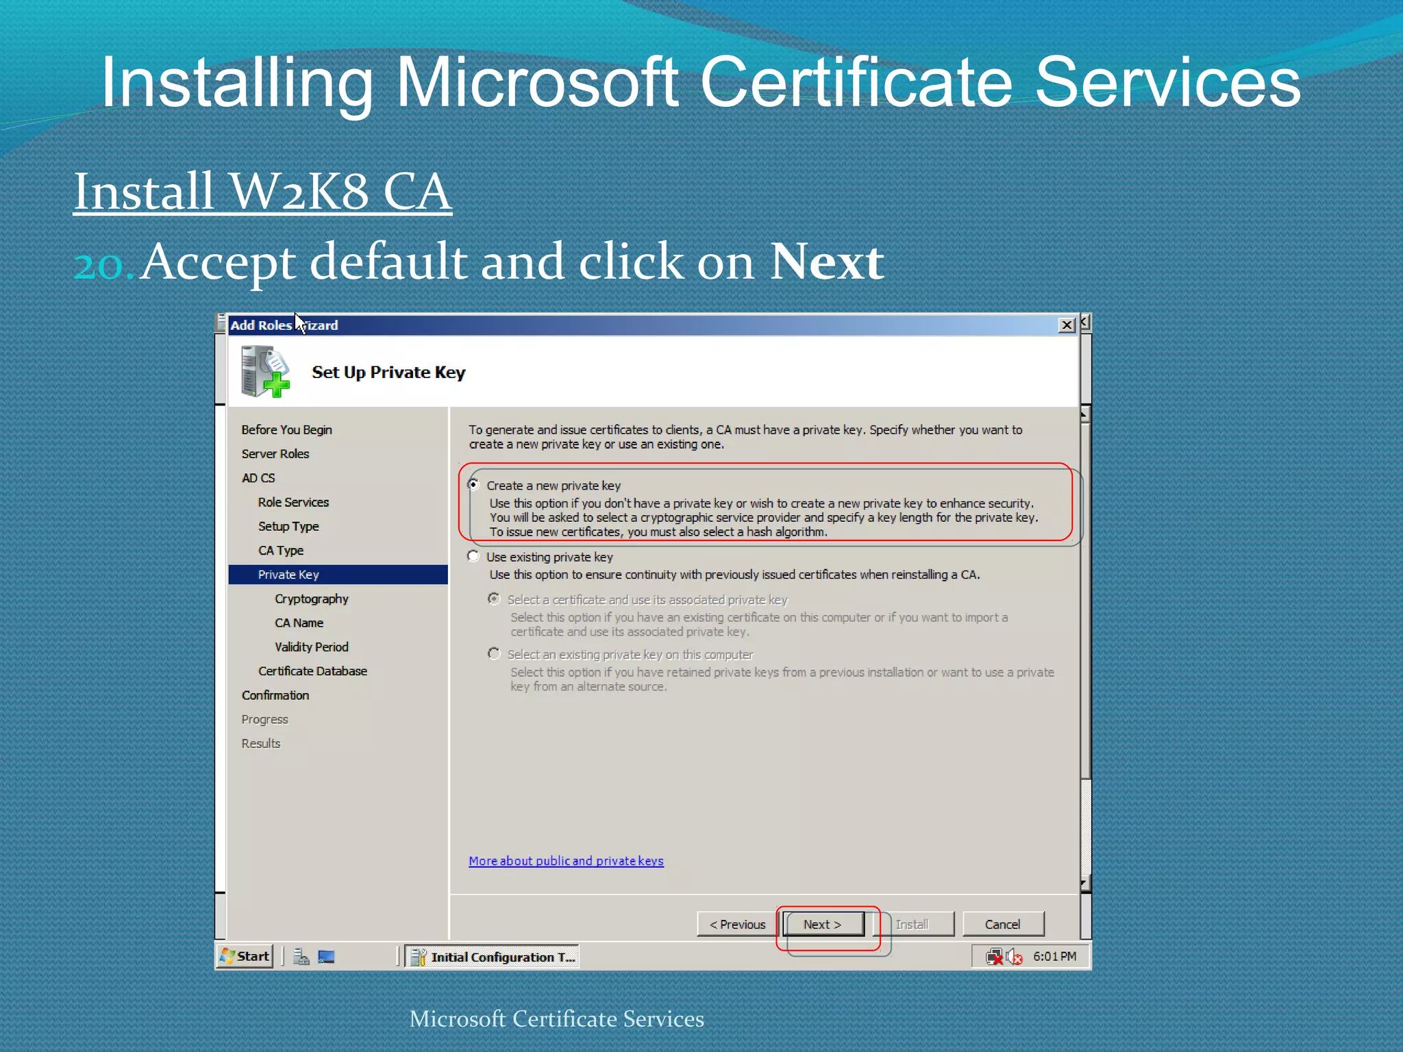Open the AD CS step

pyautogui.click(x=258, y=478)
